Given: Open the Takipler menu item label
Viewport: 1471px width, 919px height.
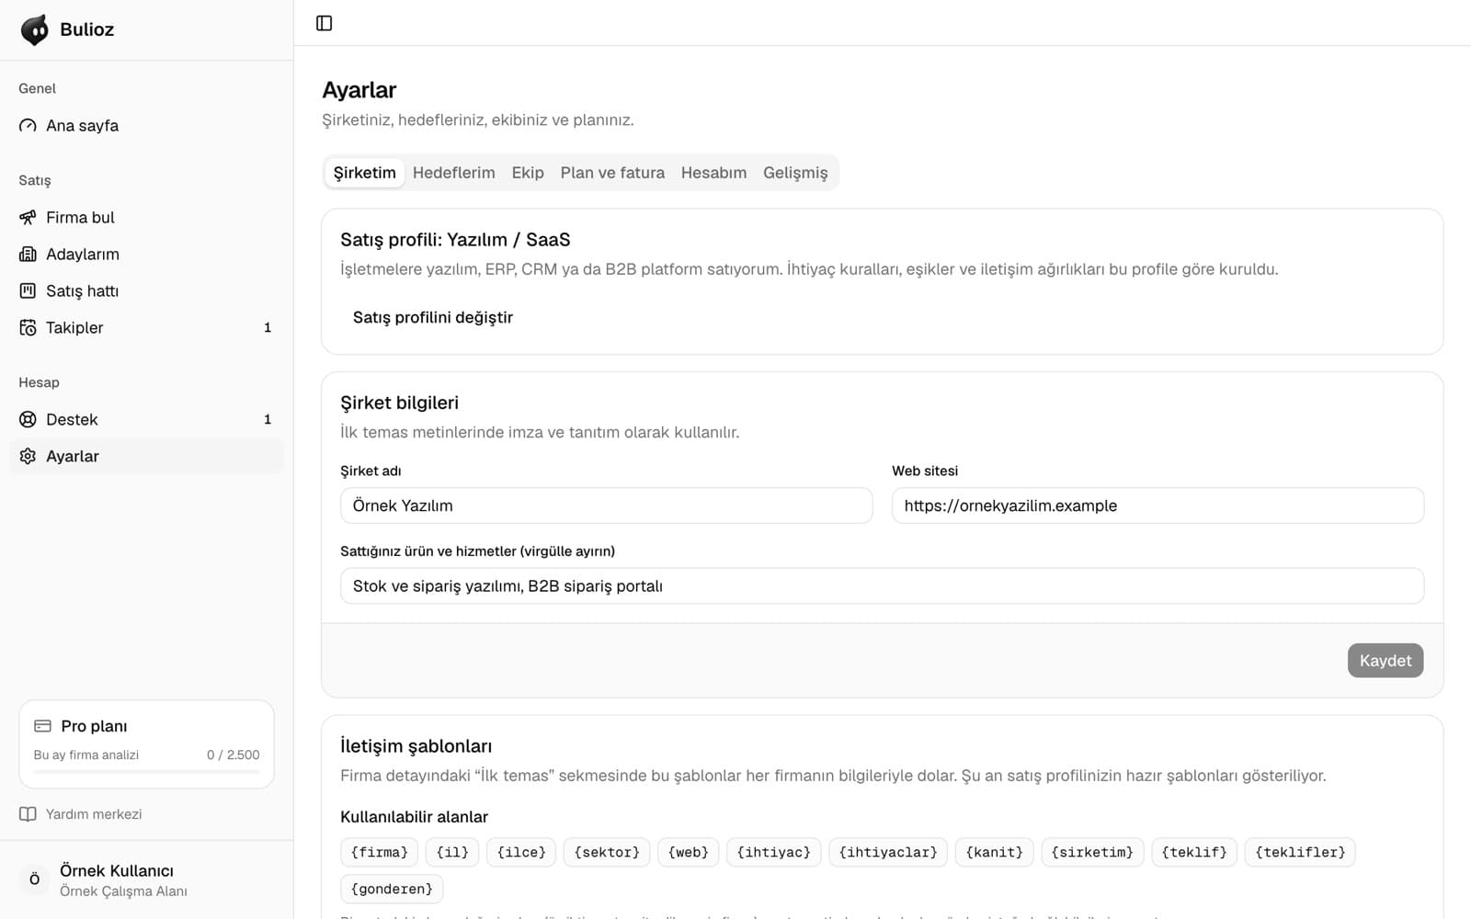Looking at the screenshot, I should pos(74,328).
